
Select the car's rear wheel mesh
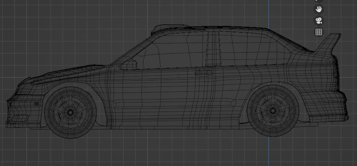(273, 111)
